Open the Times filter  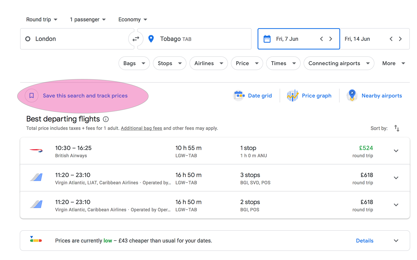[283, 63]
